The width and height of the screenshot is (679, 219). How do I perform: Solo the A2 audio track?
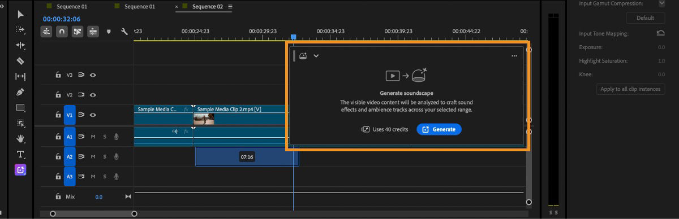tap(104, 156)
